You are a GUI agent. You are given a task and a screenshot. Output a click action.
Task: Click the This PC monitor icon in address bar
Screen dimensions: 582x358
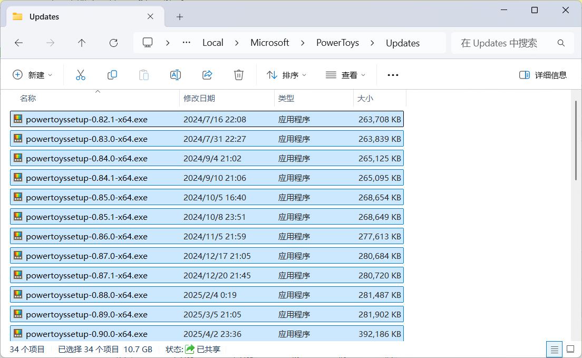[148, 43]
